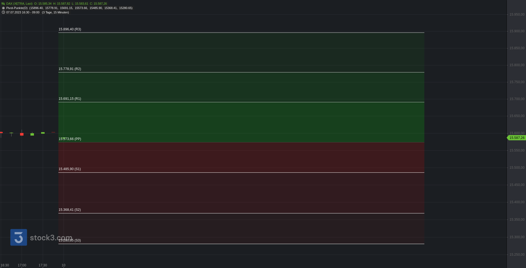Click the 17:30 marker on the time axis
Image resolution: width=526 pixels, height=268 pixels.
[43, 265]
